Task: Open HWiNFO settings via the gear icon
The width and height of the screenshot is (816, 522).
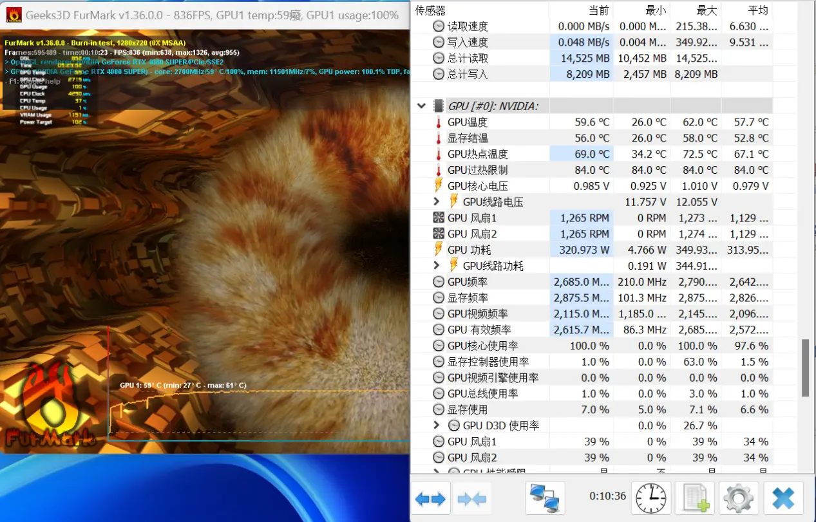Action: pos(738,498)
